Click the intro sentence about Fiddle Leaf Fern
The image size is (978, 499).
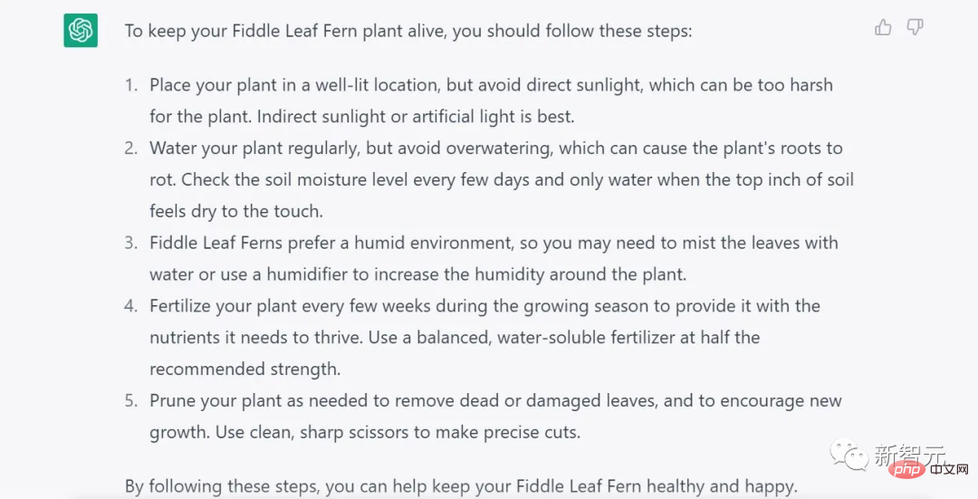click(407, 31)
